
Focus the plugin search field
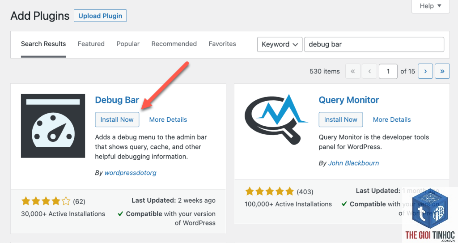[374, 44]
